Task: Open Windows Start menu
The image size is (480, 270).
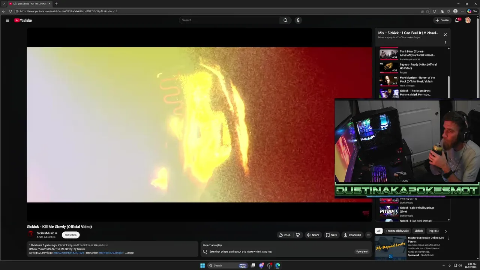Action: click(x=202, y=265)
